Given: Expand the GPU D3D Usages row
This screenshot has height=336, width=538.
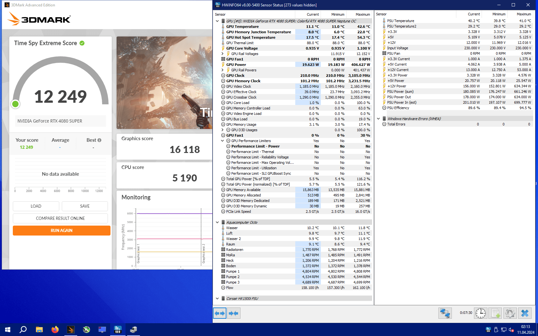Looking at the screenshot, I should [x=223, y=130].
